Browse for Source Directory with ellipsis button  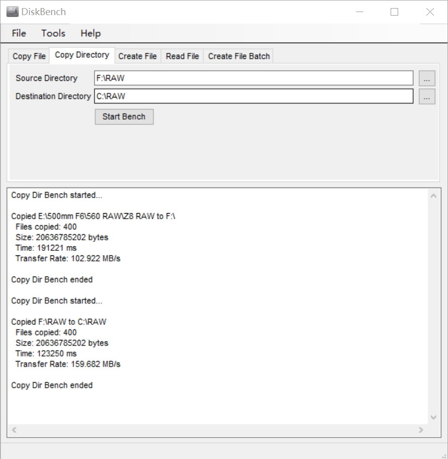(427, 78)
